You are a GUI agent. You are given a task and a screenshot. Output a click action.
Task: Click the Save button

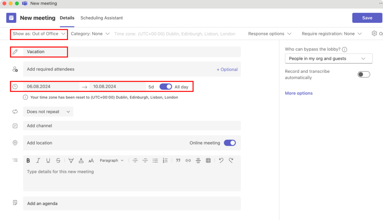pos(367,18)
